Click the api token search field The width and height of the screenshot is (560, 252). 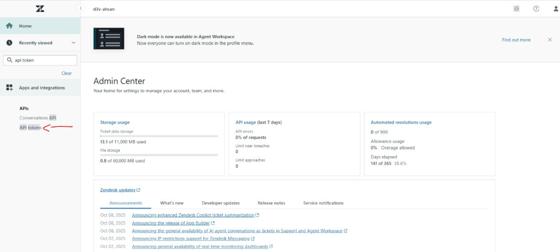[x=43, y=60]
